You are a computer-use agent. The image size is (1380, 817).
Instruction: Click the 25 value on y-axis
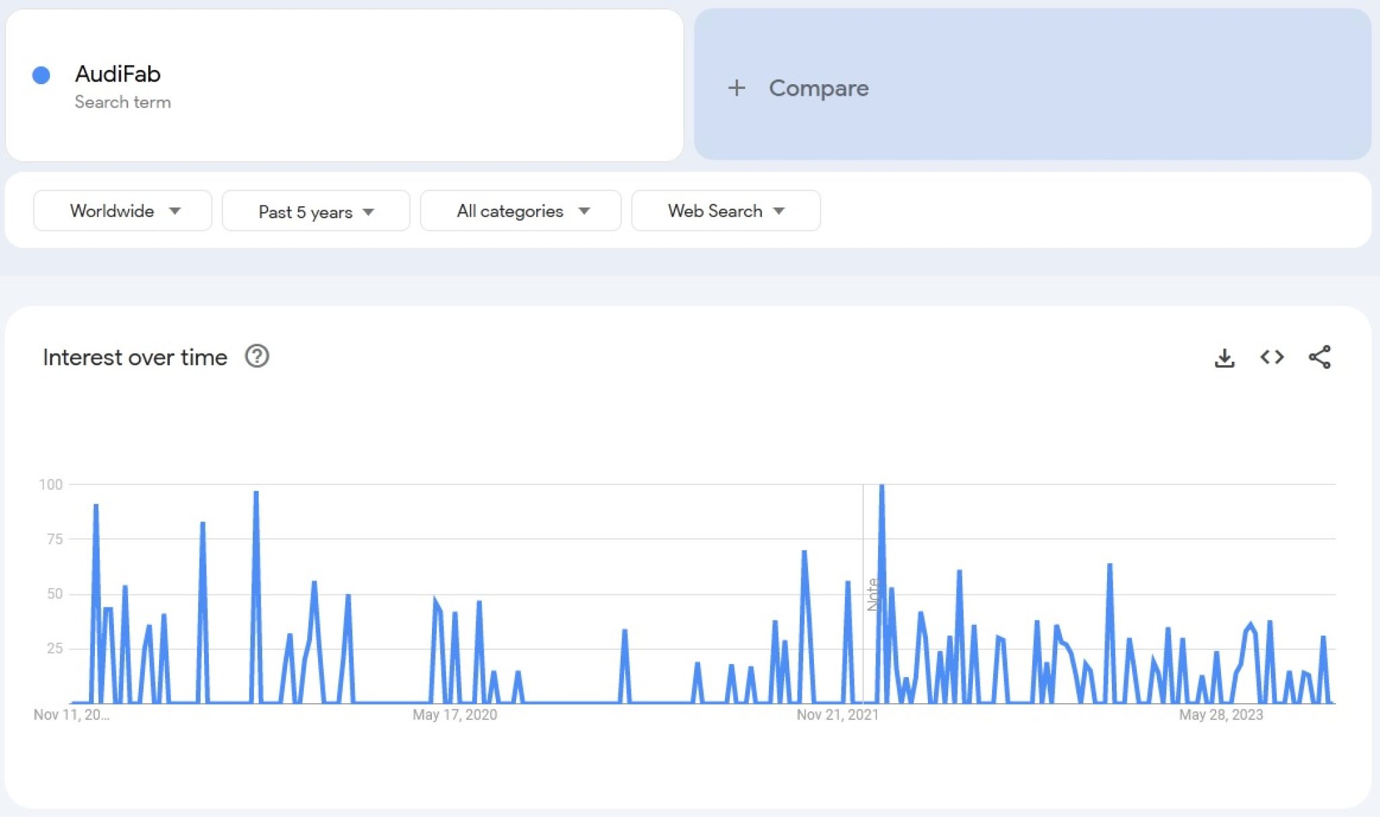(x=55, y=648)
